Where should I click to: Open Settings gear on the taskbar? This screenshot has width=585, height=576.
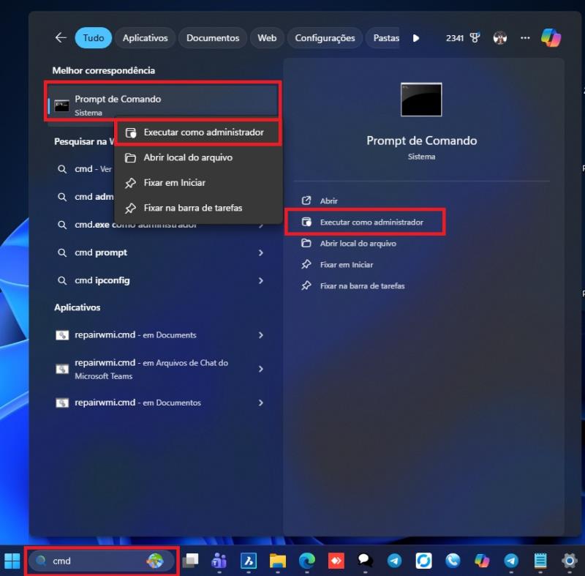[x=570, y=561]
